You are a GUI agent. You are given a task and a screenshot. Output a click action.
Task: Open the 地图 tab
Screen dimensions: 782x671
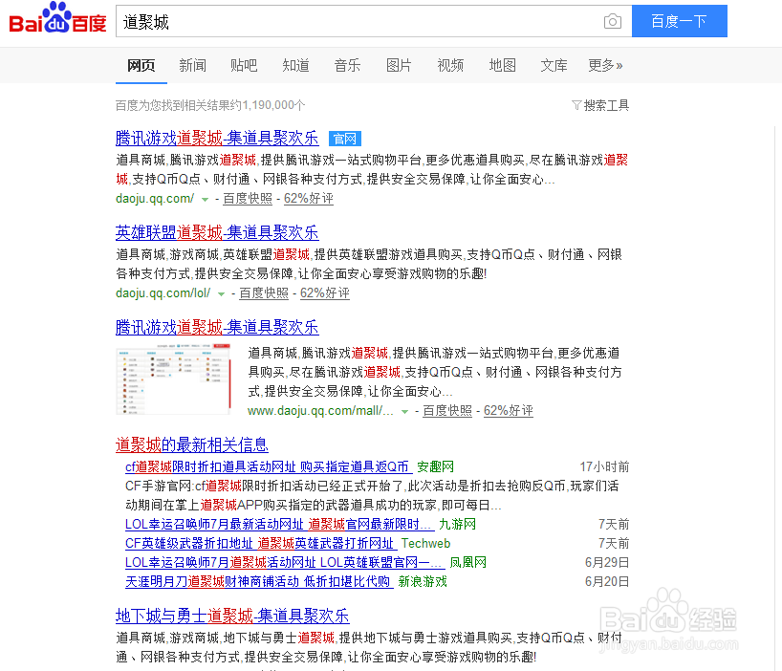point(502,65)
